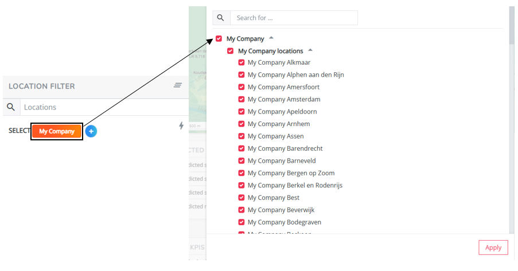Click the orange My Company selection chip
Screen dimensions: 518x271
point(57,131)
